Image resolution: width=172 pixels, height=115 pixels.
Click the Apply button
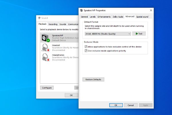click(146, 105)
